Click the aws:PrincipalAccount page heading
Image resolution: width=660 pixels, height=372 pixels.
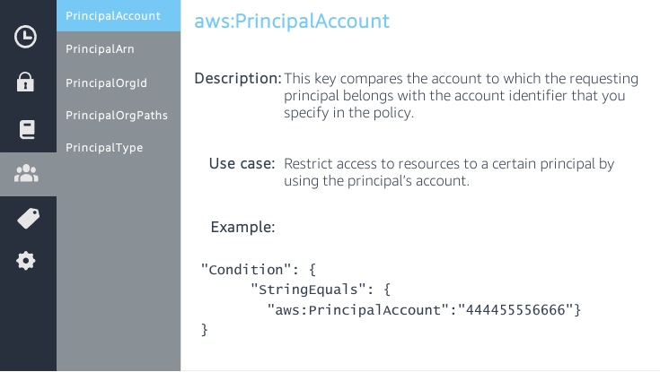tap(292, 21)
